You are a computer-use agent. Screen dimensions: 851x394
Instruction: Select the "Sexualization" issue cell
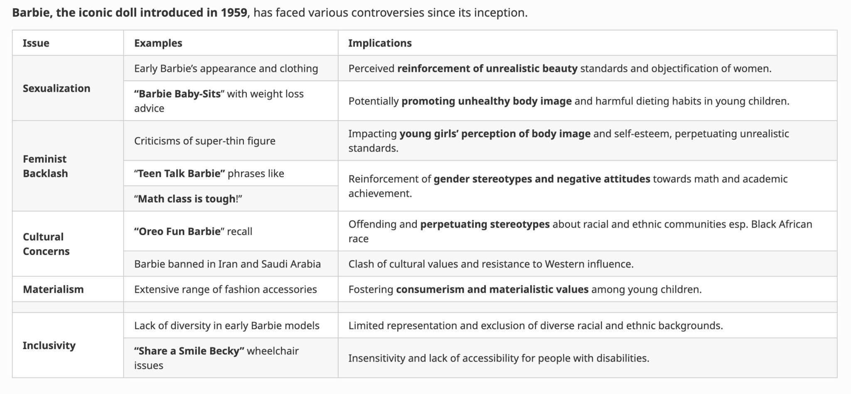pyautogui.click(x=57, y=88)
